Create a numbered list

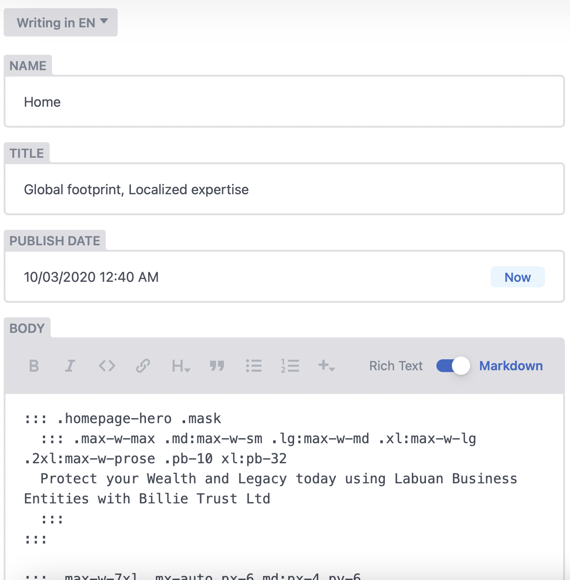pos(290,366)
